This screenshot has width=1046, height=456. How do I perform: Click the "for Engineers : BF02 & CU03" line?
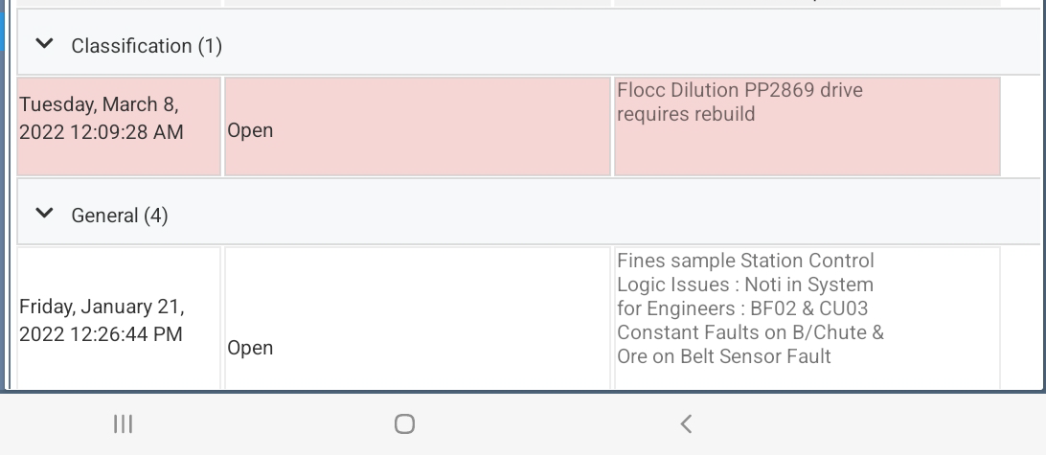click(x=742, y=308)
